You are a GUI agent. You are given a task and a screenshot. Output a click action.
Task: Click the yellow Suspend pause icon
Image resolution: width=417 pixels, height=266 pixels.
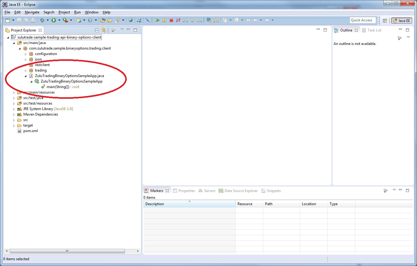tap(164, 20)
